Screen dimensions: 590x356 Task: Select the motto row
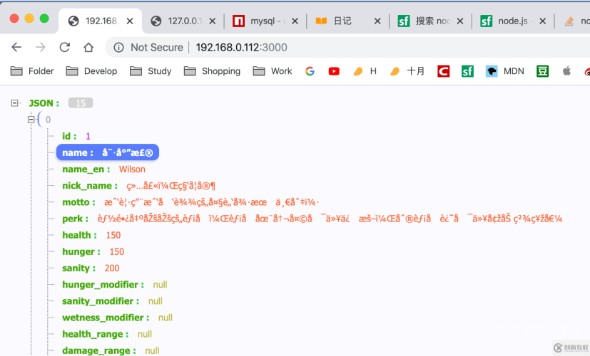pyautogui.click(x=190, y=202)
